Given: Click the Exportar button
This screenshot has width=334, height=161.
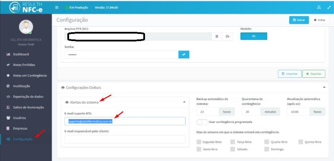Looking at the screenshot, I should [313, 74].
